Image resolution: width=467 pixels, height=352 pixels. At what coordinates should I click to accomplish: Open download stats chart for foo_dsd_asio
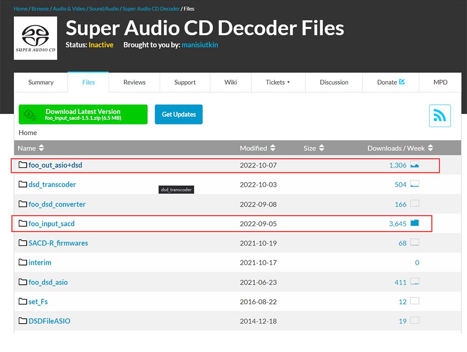point(415,282)
